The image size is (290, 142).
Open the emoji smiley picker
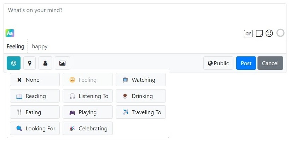click(x=269, y=33)
